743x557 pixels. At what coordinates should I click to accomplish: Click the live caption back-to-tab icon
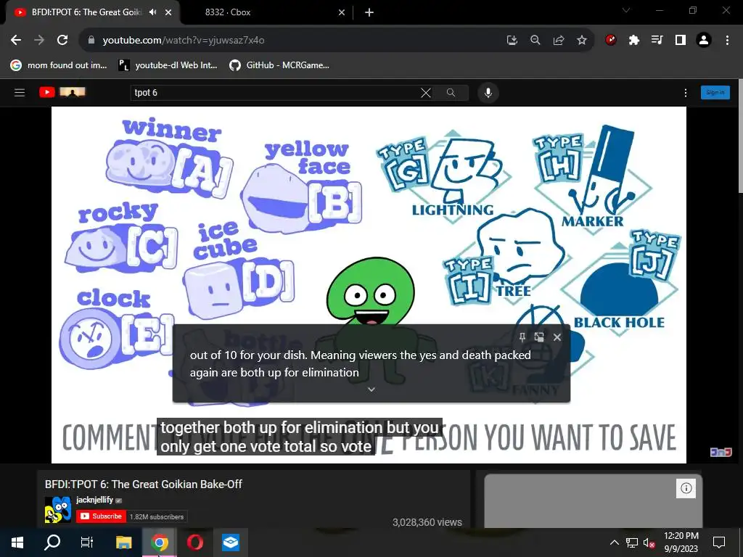coord(539,337)
